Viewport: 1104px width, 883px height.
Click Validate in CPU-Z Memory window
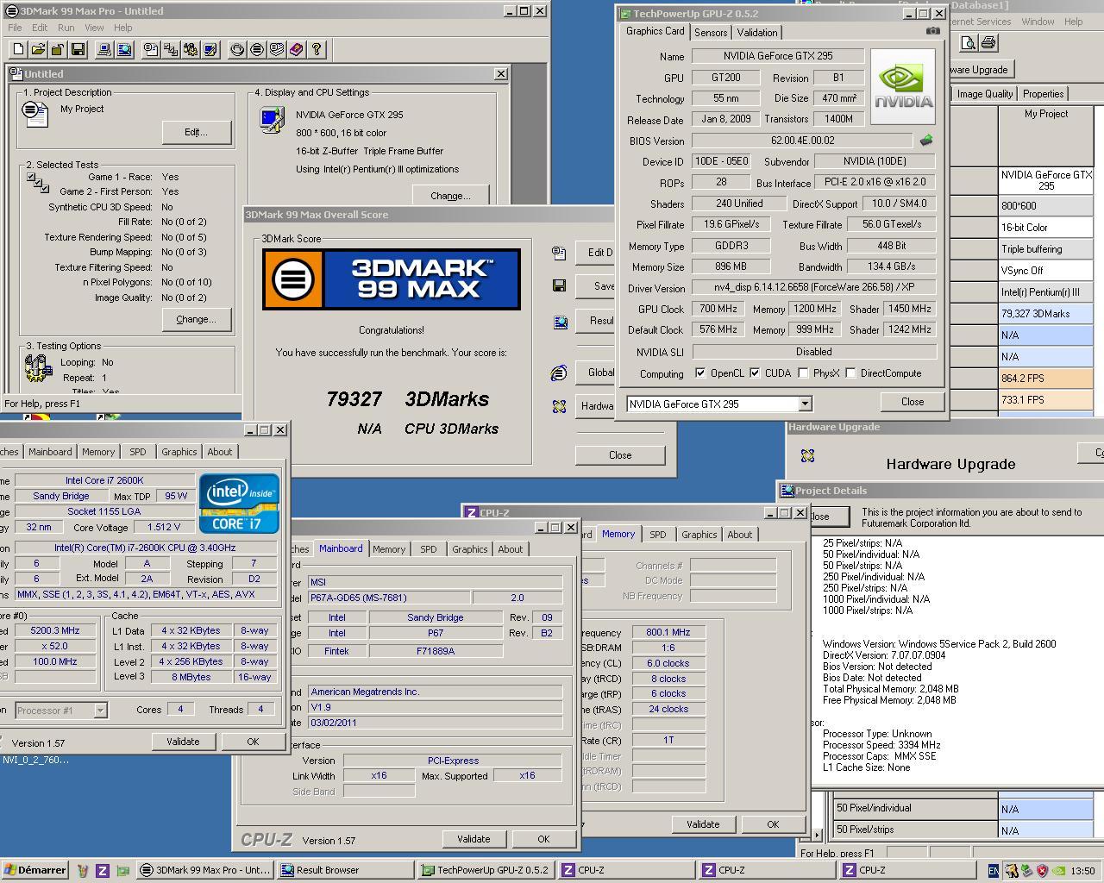(x=702, y=824)
